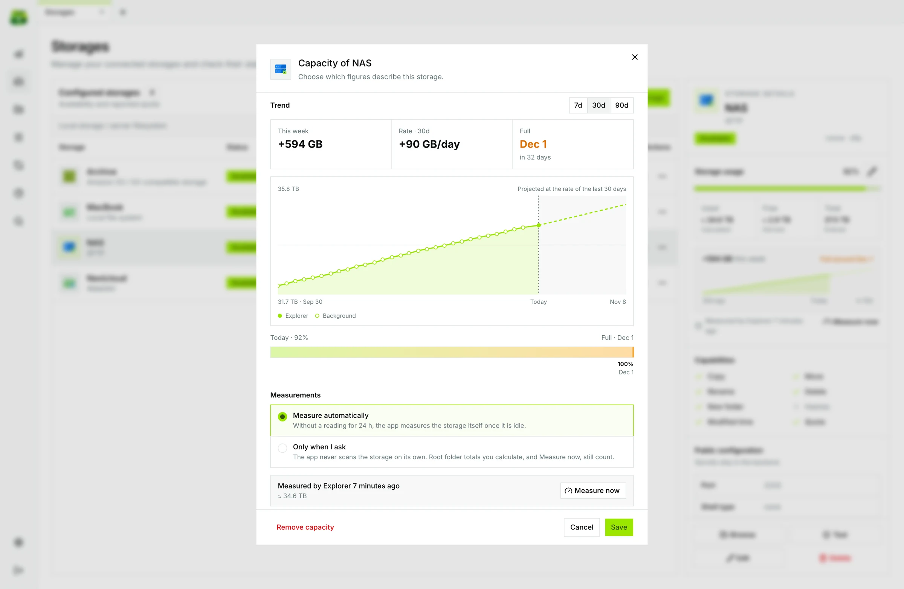The image size is (904, 589).
Task: Switch trend range to 30d
Action: coord(598,105)
